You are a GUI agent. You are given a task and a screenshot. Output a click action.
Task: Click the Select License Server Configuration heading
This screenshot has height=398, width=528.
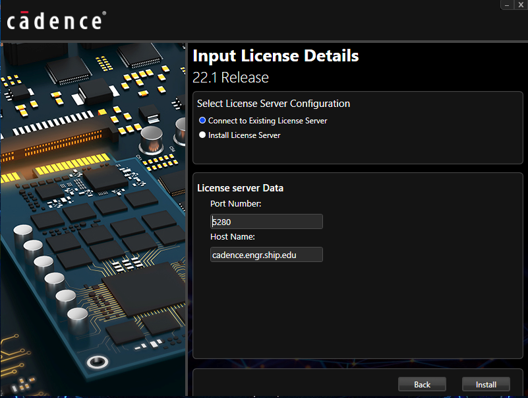pyautogui.click(x=274, y=104)
